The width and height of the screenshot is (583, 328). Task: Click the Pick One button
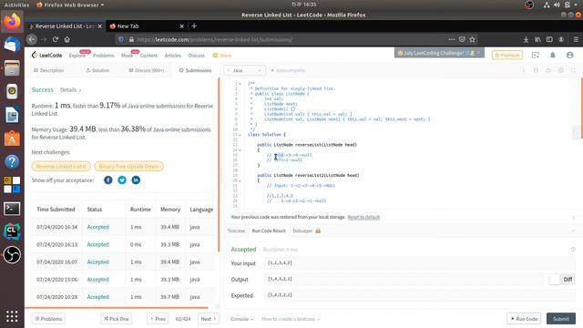(x=116, y=319)
